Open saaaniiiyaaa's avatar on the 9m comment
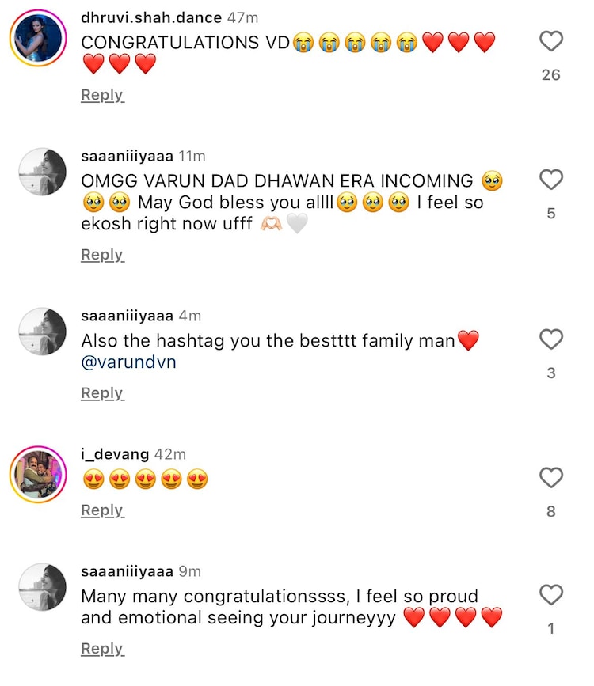Screen dimensions: 594x686 click(42, 587)
